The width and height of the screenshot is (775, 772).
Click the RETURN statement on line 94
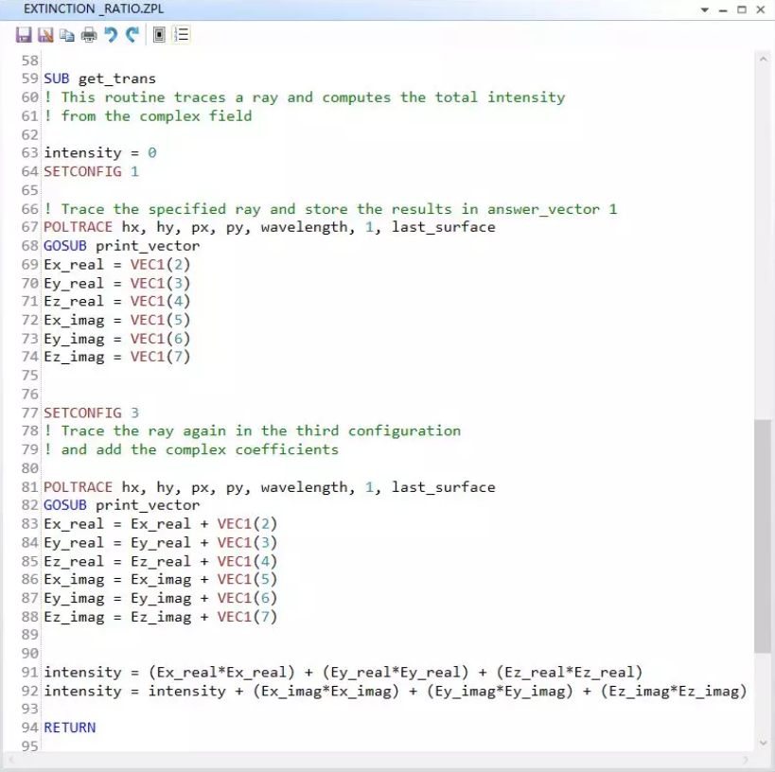point(70,728)
